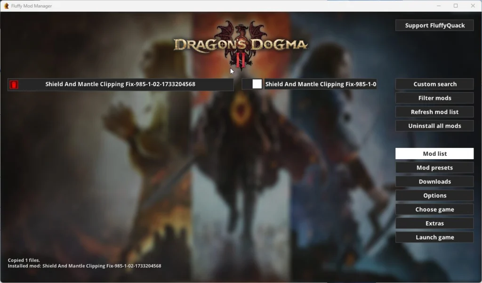Open Support FluffyQuack link
The height and width of the screenshot is (283, 482).
coord(434,25)
